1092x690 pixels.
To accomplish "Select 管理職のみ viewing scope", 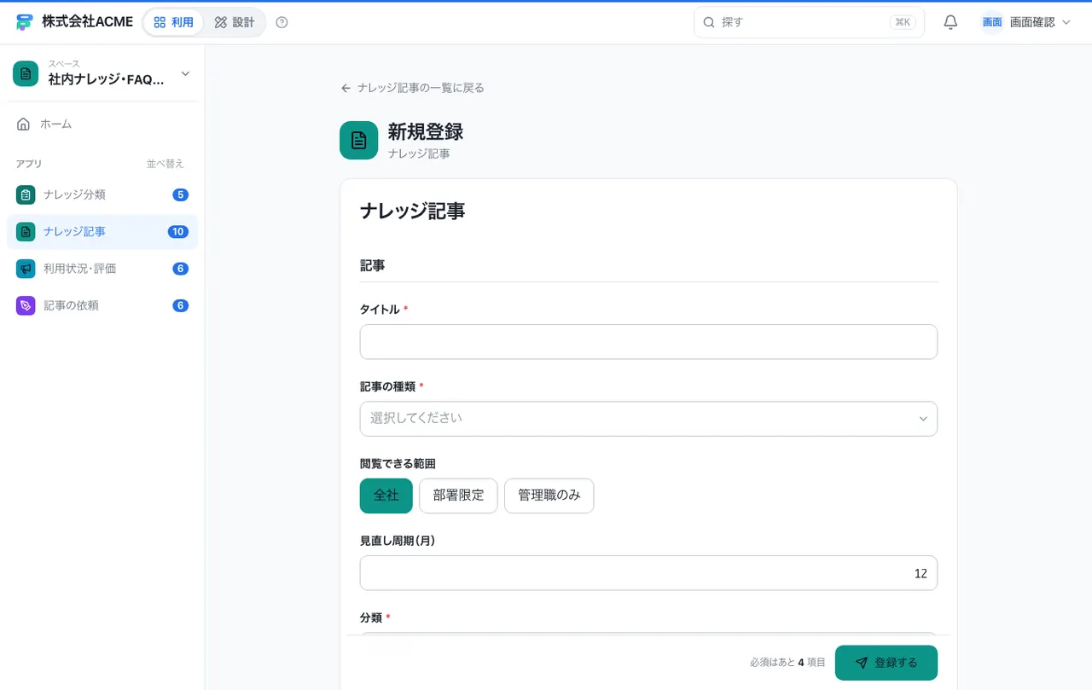I will pos(549,496).
